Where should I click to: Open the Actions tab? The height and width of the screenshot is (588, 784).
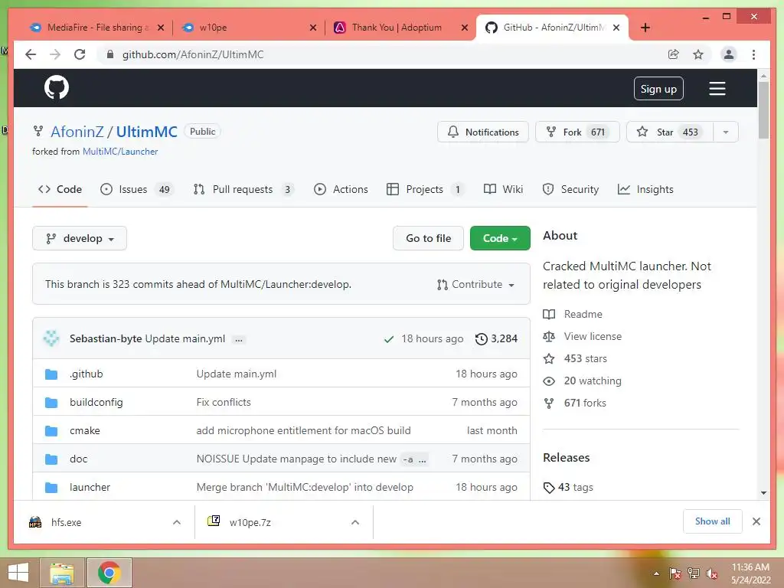[x=341, y=190]
